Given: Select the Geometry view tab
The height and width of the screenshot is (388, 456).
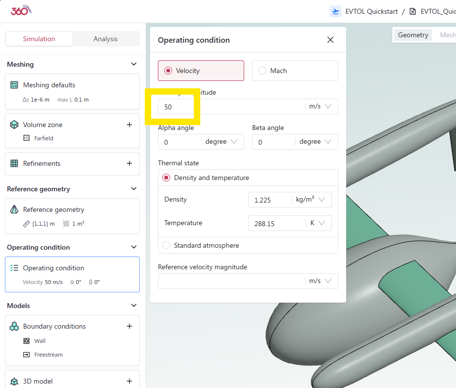Looking at the screenshot, I should click(x=413, y=35).
